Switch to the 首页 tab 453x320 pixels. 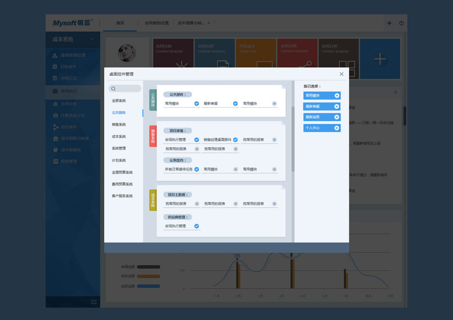[120, 23]
